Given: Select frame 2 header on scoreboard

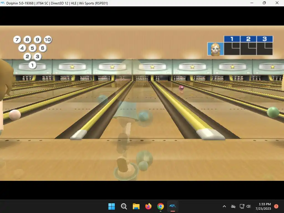Looking at the screenshot, I should (248, 39).
